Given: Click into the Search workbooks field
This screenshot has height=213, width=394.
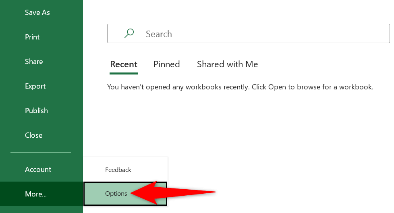Looking at the screenshot, I should tap(258, 34).
